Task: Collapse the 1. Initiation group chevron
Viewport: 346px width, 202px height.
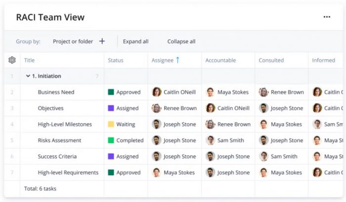Action: 28,76
